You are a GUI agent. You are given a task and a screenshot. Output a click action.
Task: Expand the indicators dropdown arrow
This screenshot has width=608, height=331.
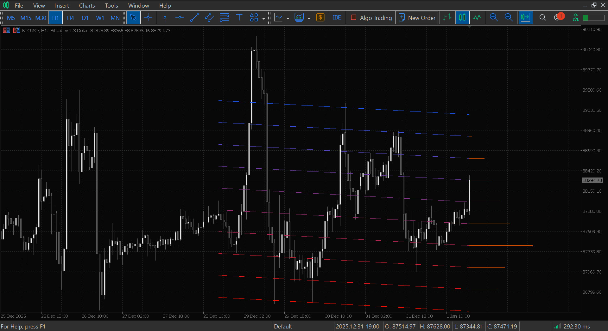(x=309, y=18)
